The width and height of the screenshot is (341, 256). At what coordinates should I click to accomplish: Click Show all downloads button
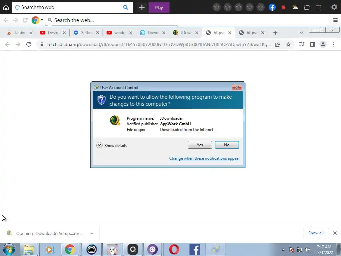click(x=316, y=233)
